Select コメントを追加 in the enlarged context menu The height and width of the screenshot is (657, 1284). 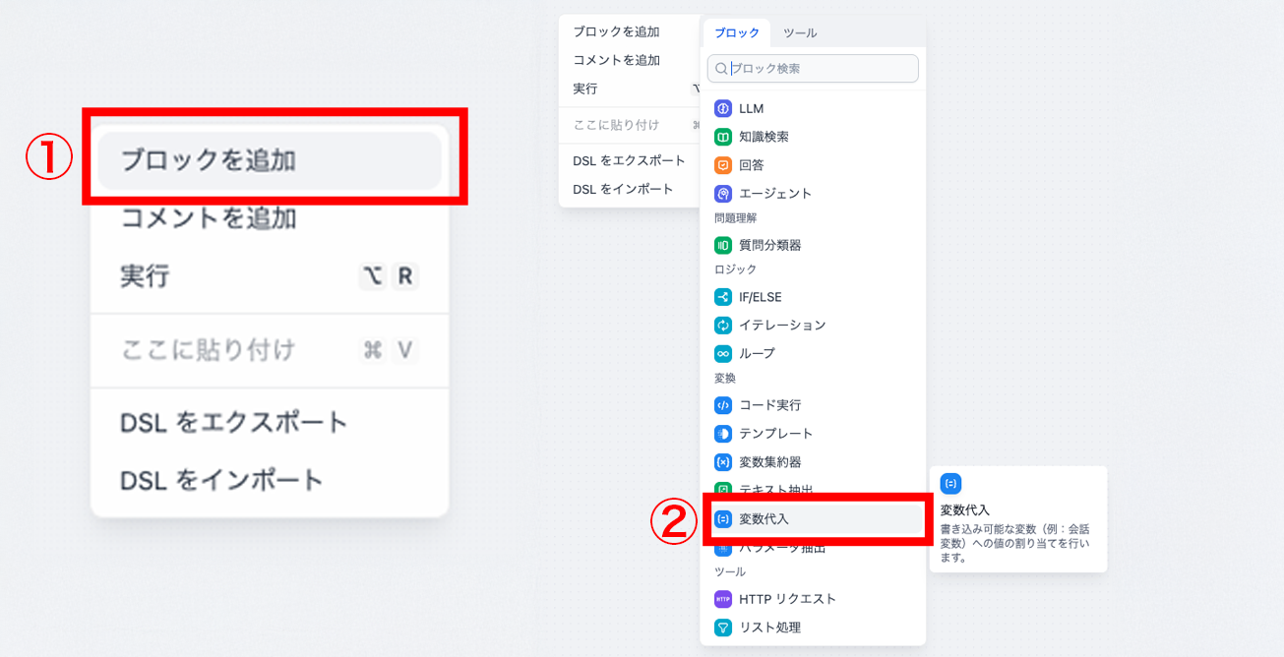(209, 218)
